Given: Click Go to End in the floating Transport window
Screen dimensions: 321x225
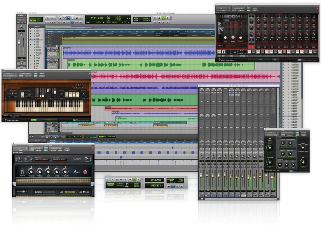Looking at the screenshot, I should 125,179.
